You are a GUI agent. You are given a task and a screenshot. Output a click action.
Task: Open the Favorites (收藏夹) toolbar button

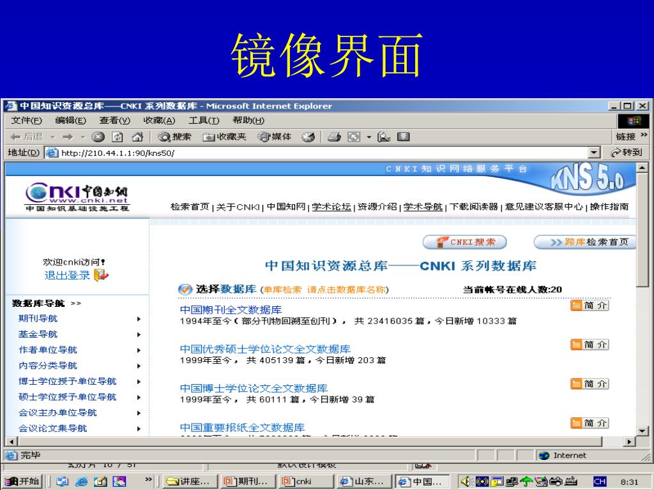224,137
